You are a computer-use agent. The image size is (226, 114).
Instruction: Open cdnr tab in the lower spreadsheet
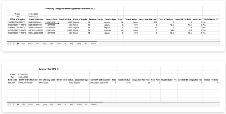tap(52, 104)
